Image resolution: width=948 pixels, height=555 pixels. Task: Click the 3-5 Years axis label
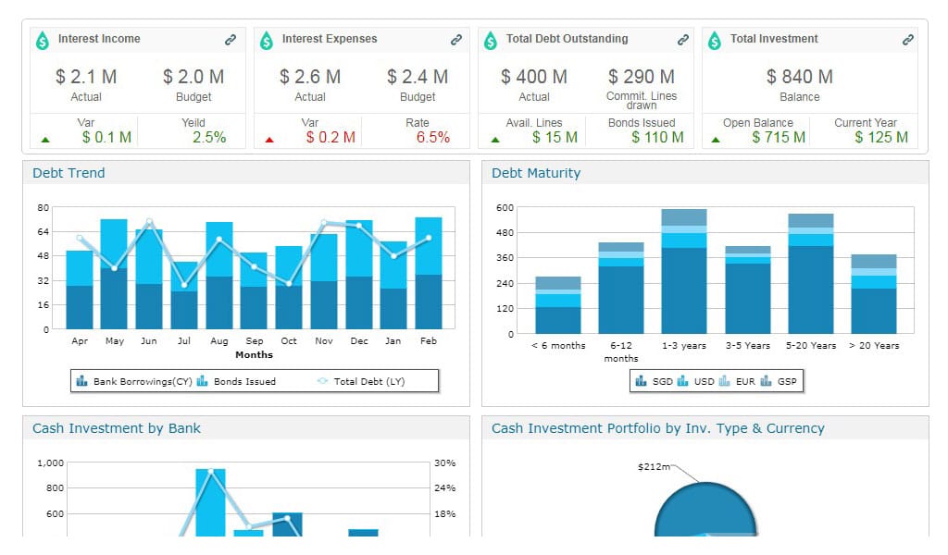click(748, 345)
